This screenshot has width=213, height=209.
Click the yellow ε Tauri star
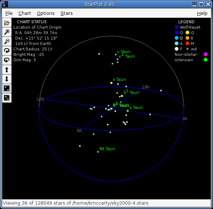(x=112, y=83)
